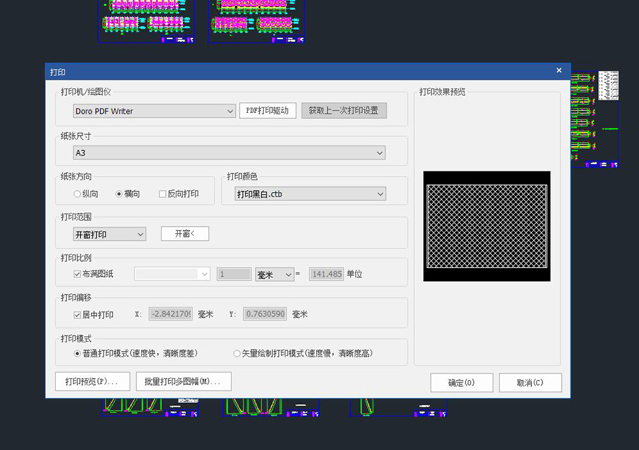The height and width of the screenshot is (450, 639).
Task: Select the 横向 landscape orientation radio
Action: tap(120, 194)
